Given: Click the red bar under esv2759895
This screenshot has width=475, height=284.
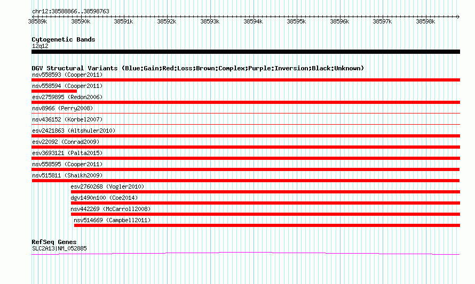Looking at the screenshot, I should (x=246, y=102).
